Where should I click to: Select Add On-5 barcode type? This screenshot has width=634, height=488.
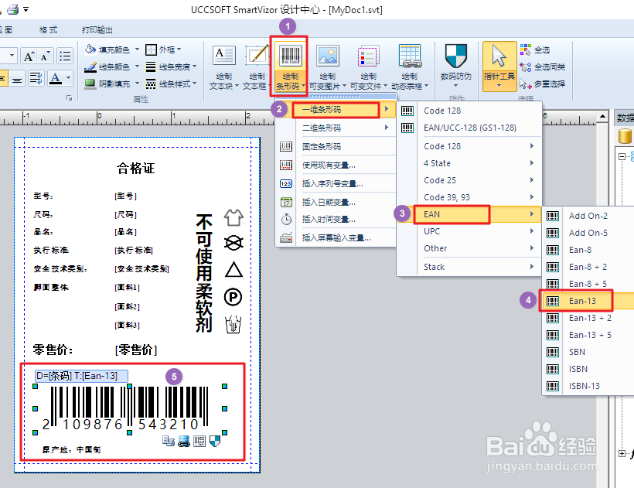588,233
